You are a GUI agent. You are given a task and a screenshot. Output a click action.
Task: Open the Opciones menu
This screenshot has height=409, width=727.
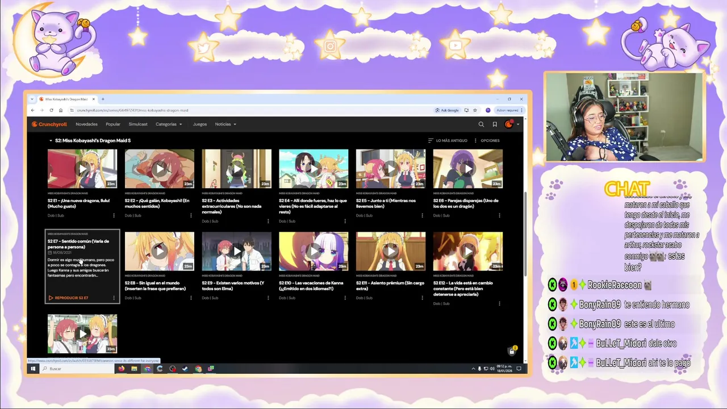click(486, 140)
